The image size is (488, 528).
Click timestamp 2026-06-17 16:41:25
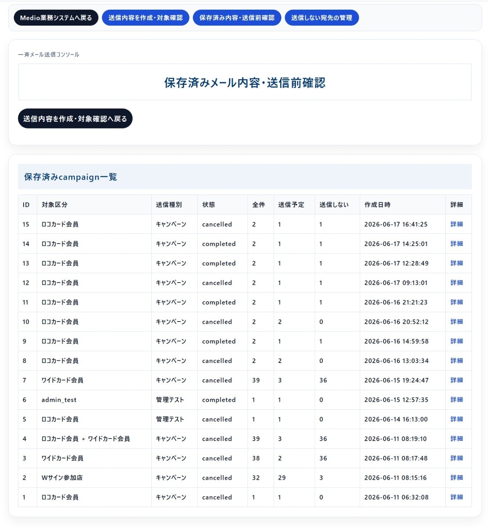396,224
